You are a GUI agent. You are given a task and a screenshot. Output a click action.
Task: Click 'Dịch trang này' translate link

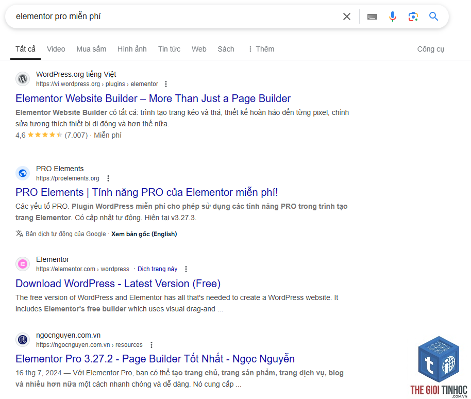[x=157, y=269]
